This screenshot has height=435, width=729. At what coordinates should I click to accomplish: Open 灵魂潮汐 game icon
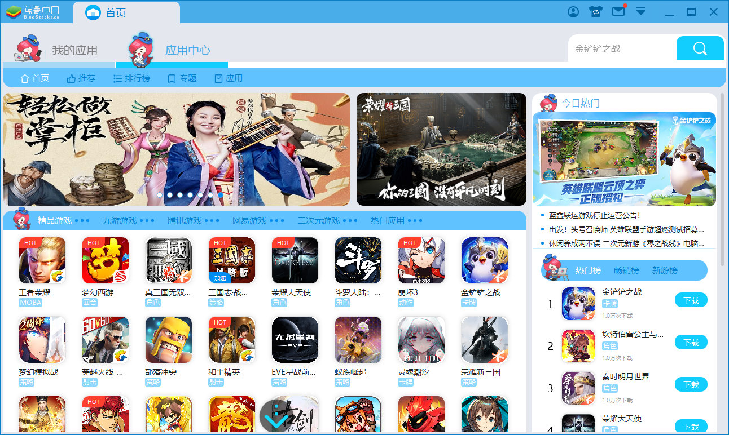421,340
